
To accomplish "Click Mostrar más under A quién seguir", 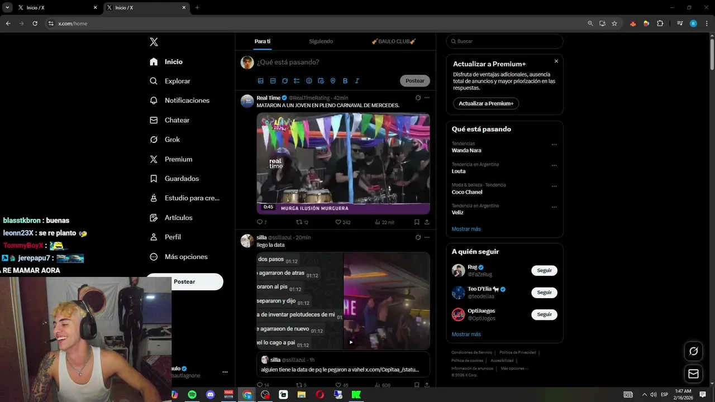I will [x=466, y=334].
